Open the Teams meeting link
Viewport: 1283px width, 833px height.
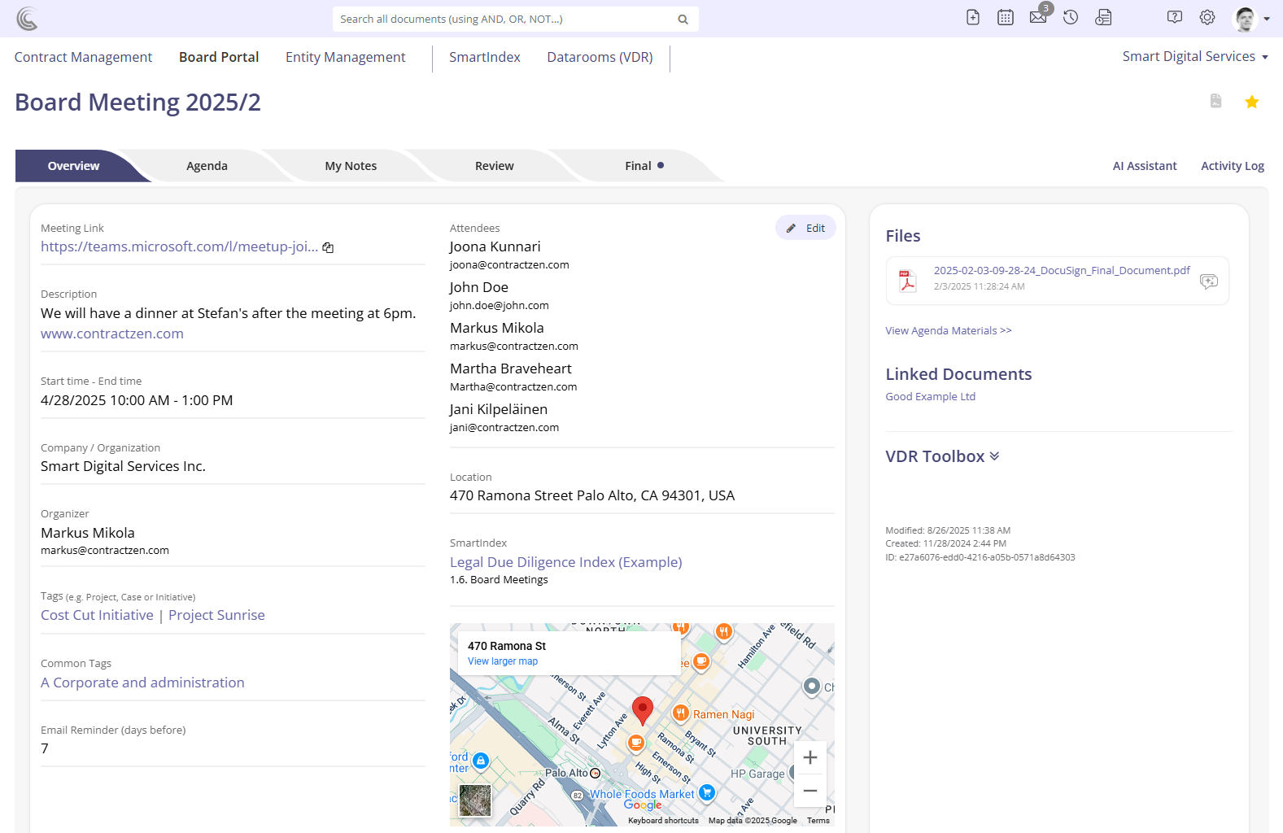180,246
